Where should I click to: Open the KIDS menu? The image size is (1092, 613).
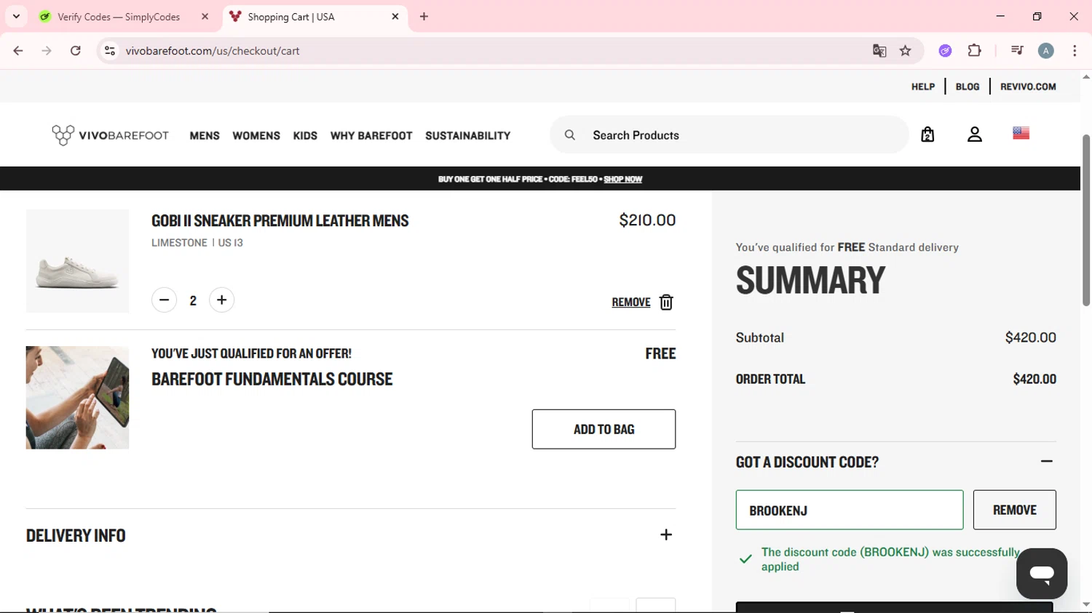[305, 135]
